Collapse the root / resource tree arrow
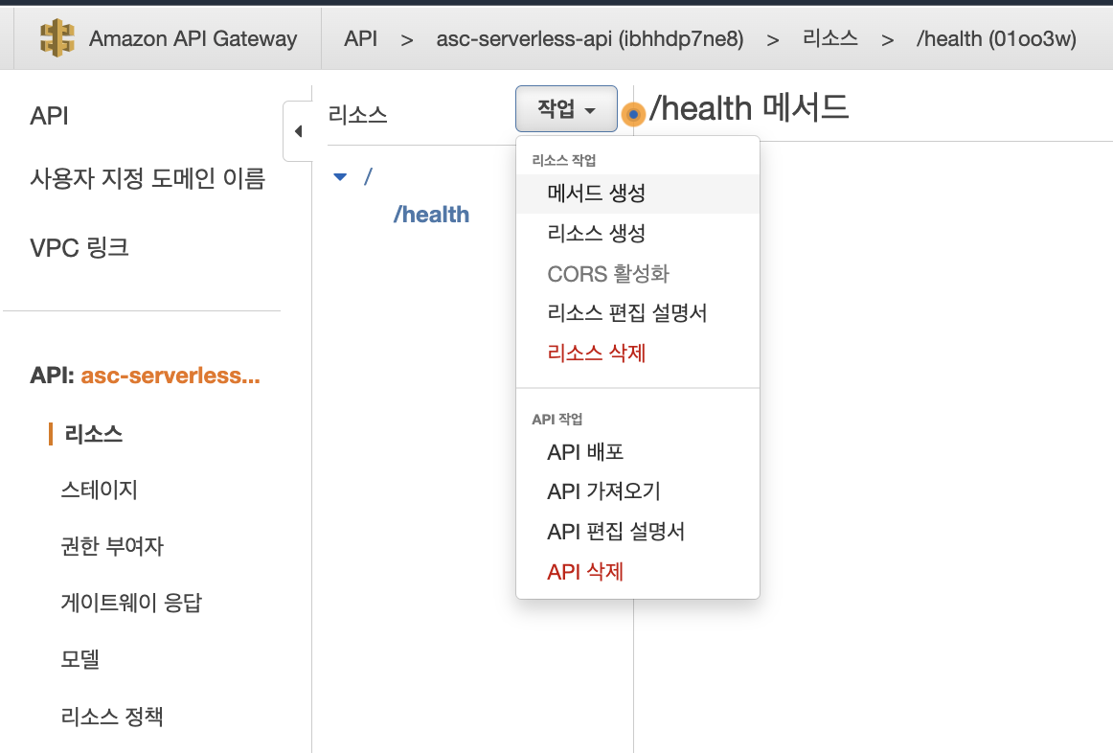The width and height of the screenshot is (1113, 753). pyautogui.click(x=340, y=176)
